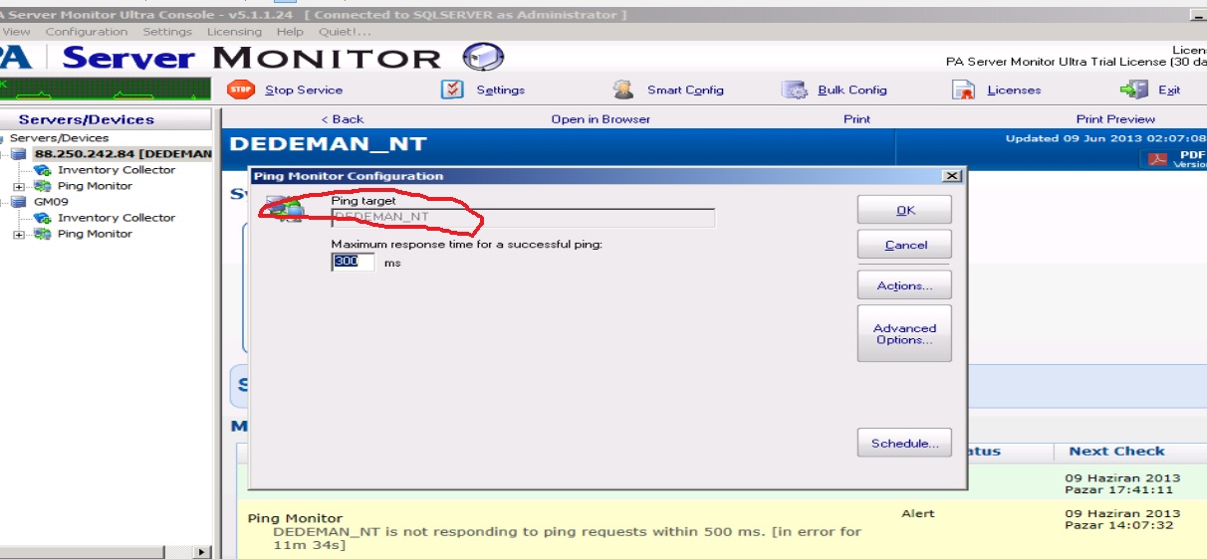This screenshot has height=559, width=1207.
Task: Click the maximum response time field
Action: [354, 262]
